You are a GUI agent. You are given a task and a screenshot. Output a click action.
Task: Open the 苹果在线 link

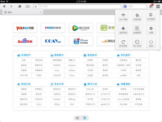[39, 60]
